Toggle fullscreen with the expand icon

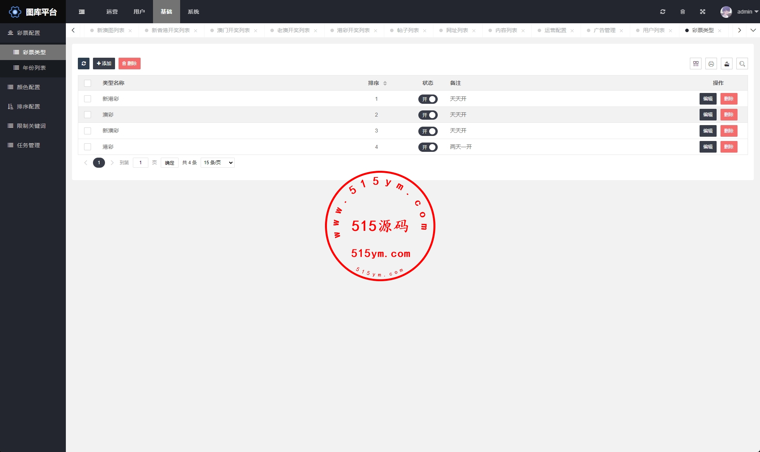tap(703, 12)
